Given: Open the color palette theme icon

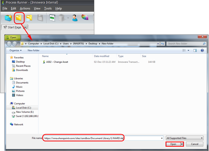Looking at the screenshot, I should 85,18.
